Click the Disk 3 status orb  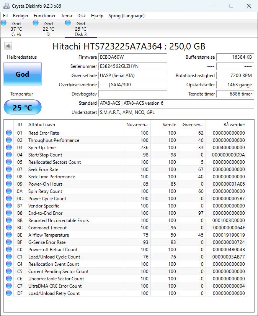click(68, 23)
